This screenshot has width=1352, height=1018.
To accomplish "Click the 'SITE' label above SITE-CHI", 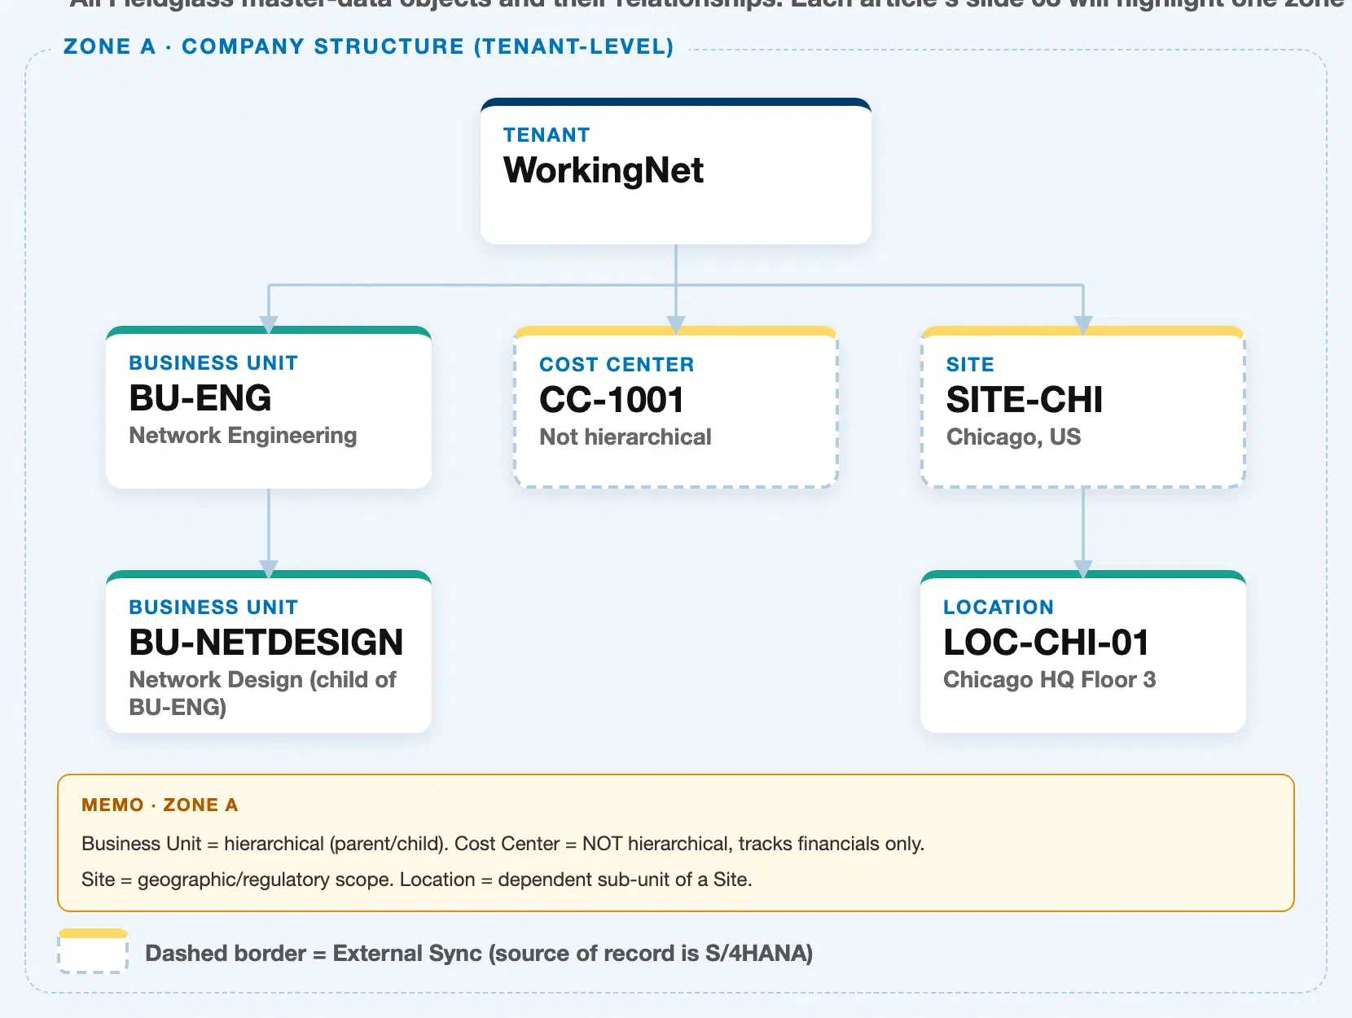I will (970, 365).
